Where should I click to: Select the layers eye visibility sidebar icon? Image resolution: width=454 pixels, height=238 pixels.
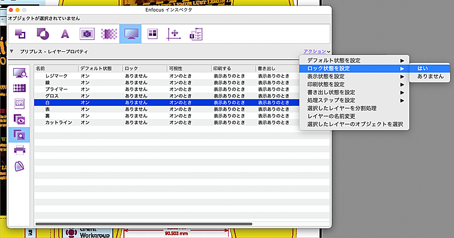tap(20, 118)
